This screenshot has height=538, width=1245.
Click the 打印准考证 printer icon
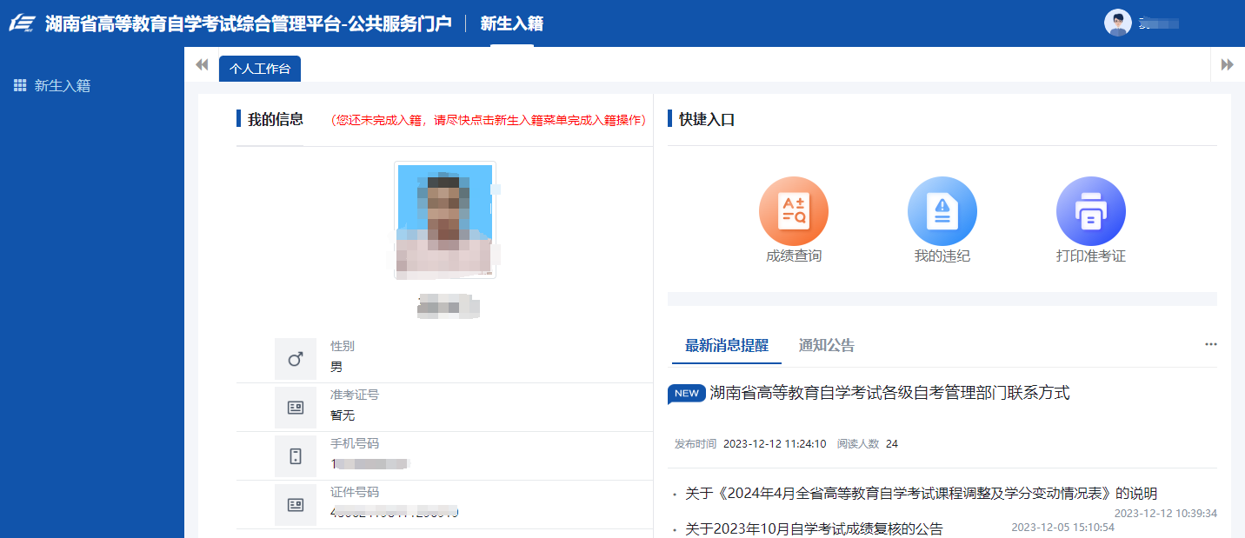(1090, 211)
